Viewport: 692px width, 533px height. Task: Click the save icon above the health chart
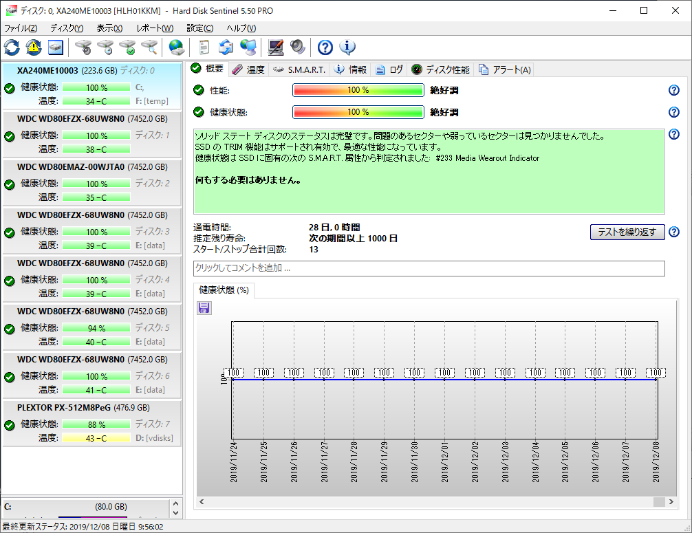tap(204, 307)
